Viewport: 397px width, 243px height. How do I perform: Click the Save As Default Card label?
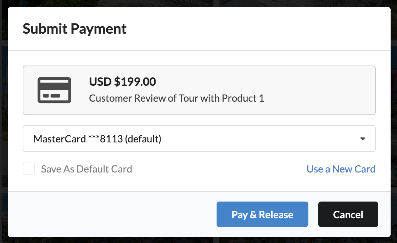86,169
